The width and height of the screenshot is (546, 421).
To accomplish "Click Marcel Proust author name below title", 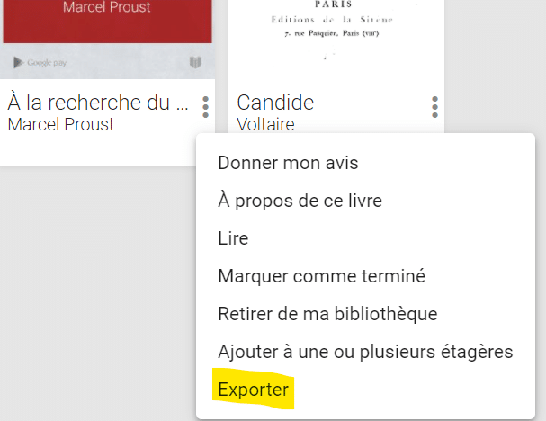I will coord(61,124).
